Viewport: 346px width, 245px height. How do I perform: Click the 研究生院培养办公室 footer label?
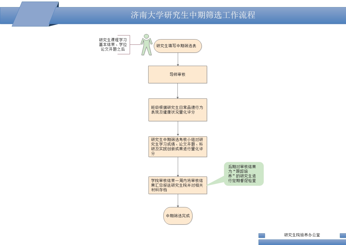302,235
